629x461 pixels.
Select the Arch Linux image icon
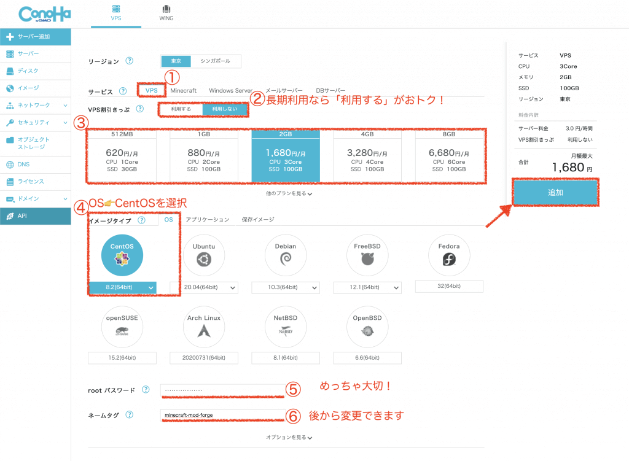[x=204, y=327]
